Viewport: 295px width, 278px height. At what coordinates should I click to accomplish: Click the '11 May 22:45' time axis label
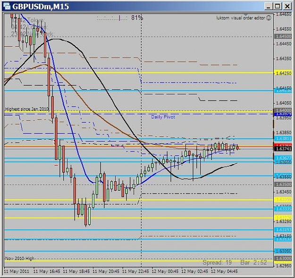[135, 271]
